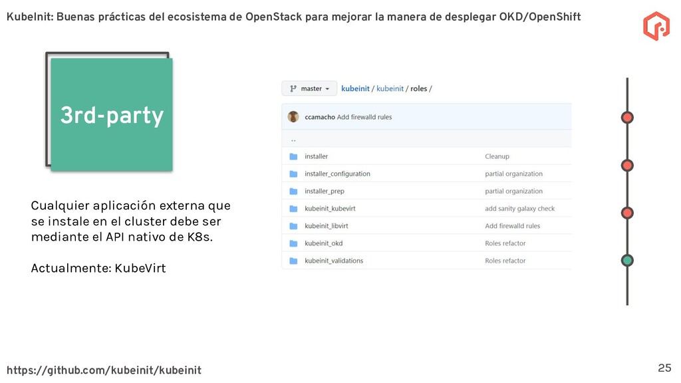Click the git branch icon beside master
The height and width of the screenshot is (383, 681).
293,88
